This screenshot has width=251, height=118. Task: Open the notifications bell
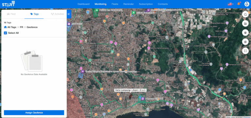click(x=239, y=4)
